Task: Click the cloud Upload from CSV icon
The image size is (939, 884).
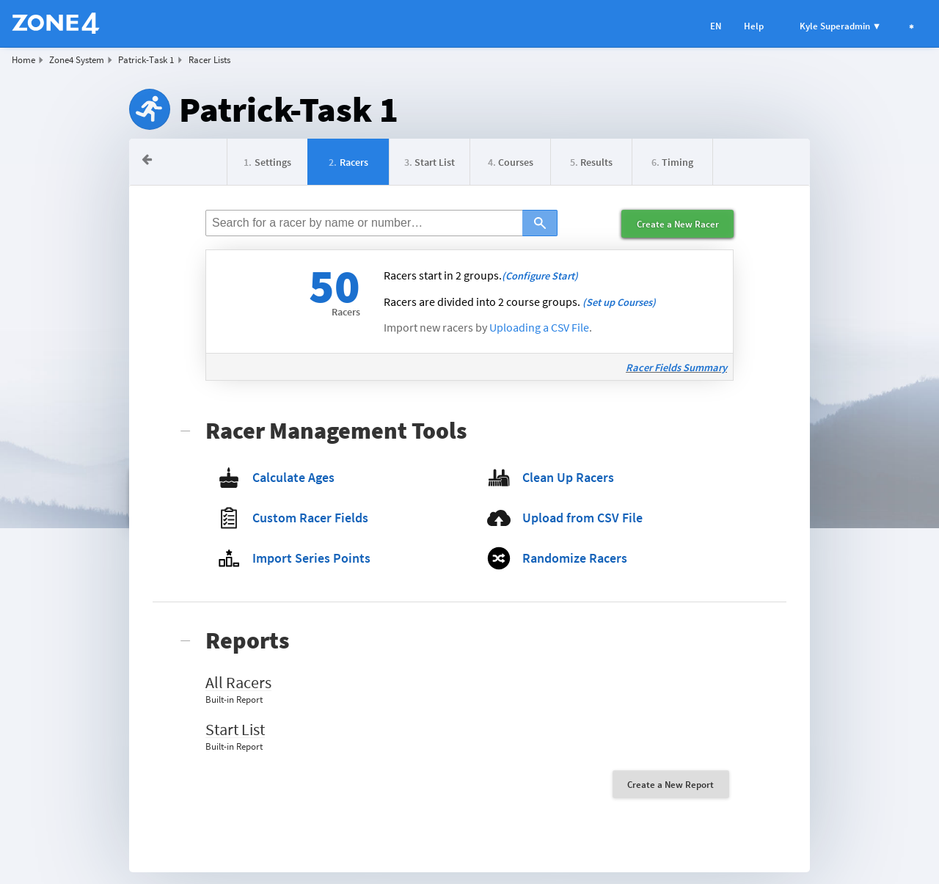Action: coord(499,518)
